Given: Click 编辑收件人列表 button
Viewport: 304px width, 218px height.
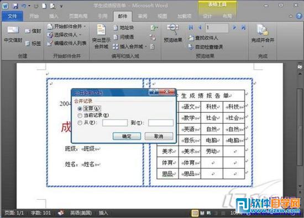Looking at the screenshot, I should [x=67, y=43].
